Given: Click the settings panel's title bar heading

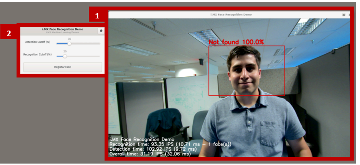Looking at the screenshot, I should [63, 29].
